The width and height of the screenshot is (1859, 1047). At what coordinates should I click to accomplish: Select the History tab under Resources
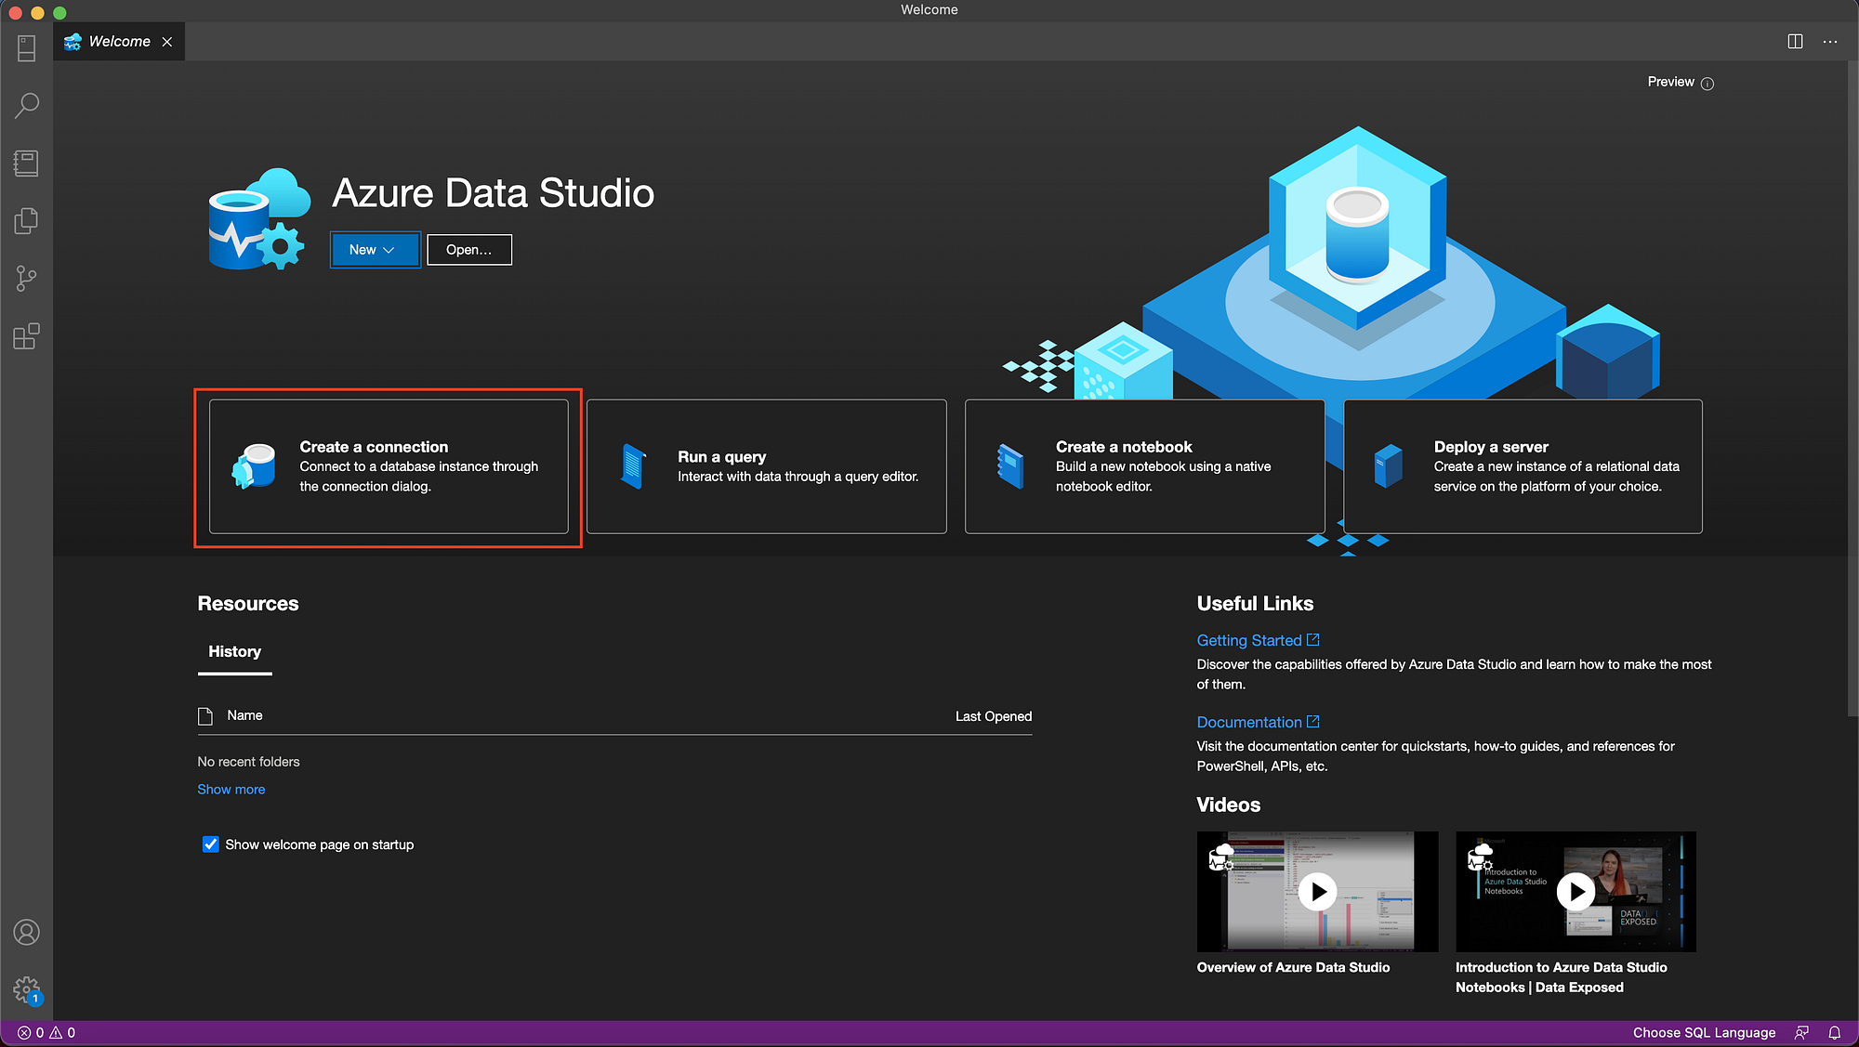point(234,651)
